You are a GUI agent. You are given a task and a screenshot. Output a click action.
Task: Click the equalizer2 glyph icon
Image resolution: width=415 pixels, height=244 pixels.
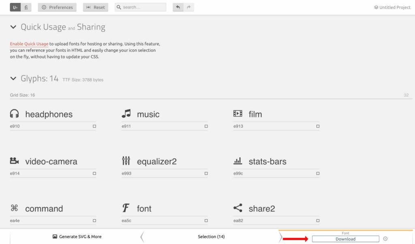[126, 161]
